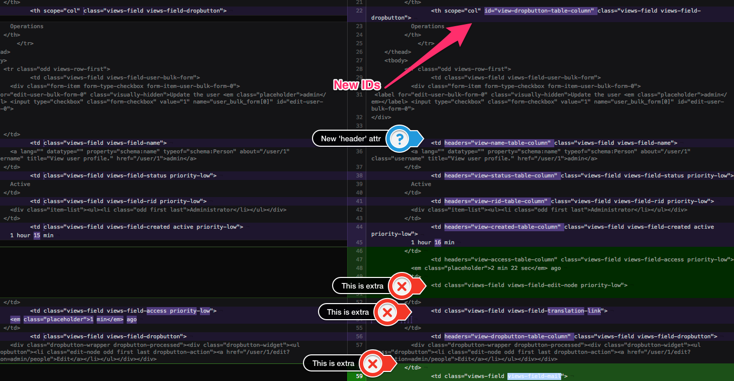Viewport: 734px width, 381px height.
Task: Click line number 22 in the right gutter
Action: click(x=358, y=10)
